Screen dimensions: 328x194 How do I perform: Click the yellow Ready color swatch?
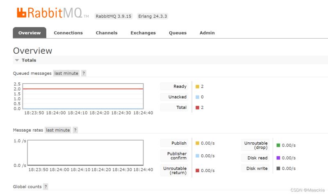coord(197,87)
